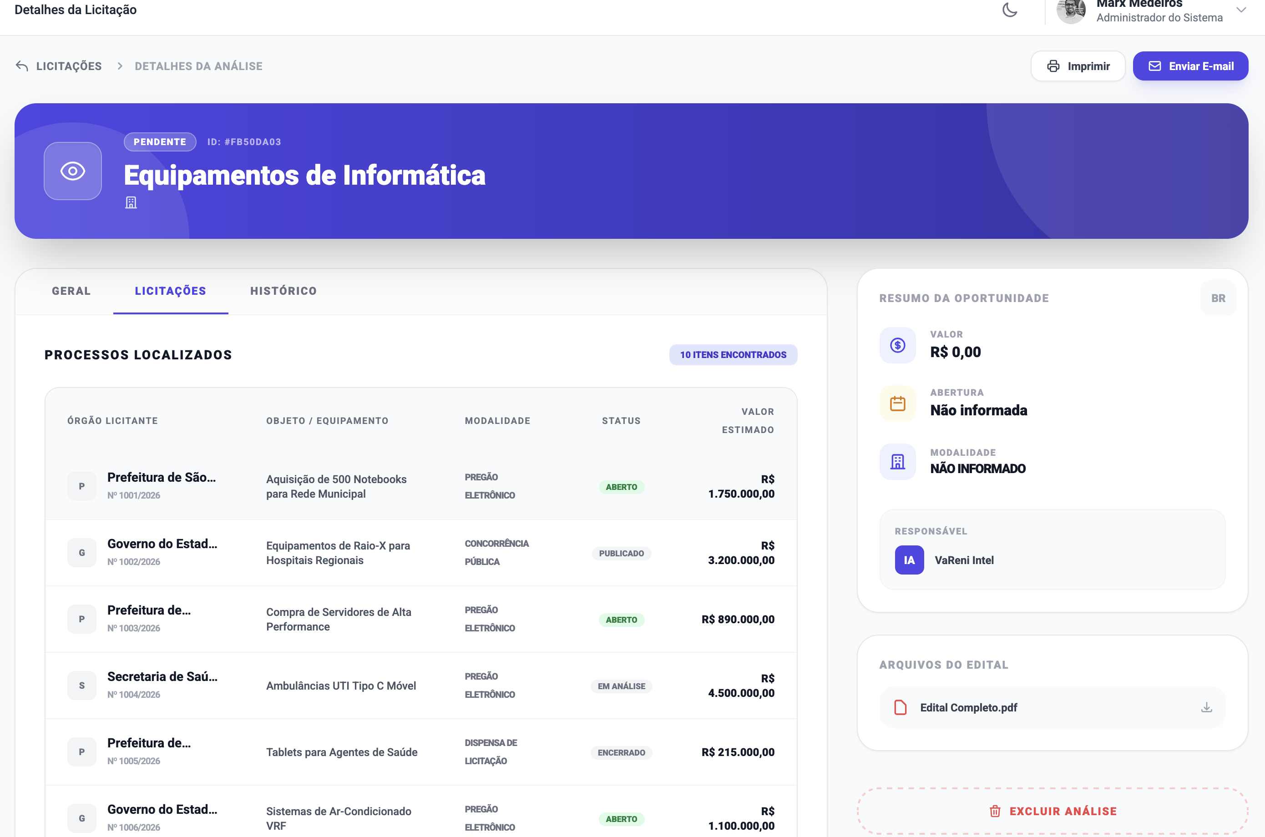1265x837 pixels.
Task: Click the 10 Itens Encontrados badge
Action: [733, 355]
